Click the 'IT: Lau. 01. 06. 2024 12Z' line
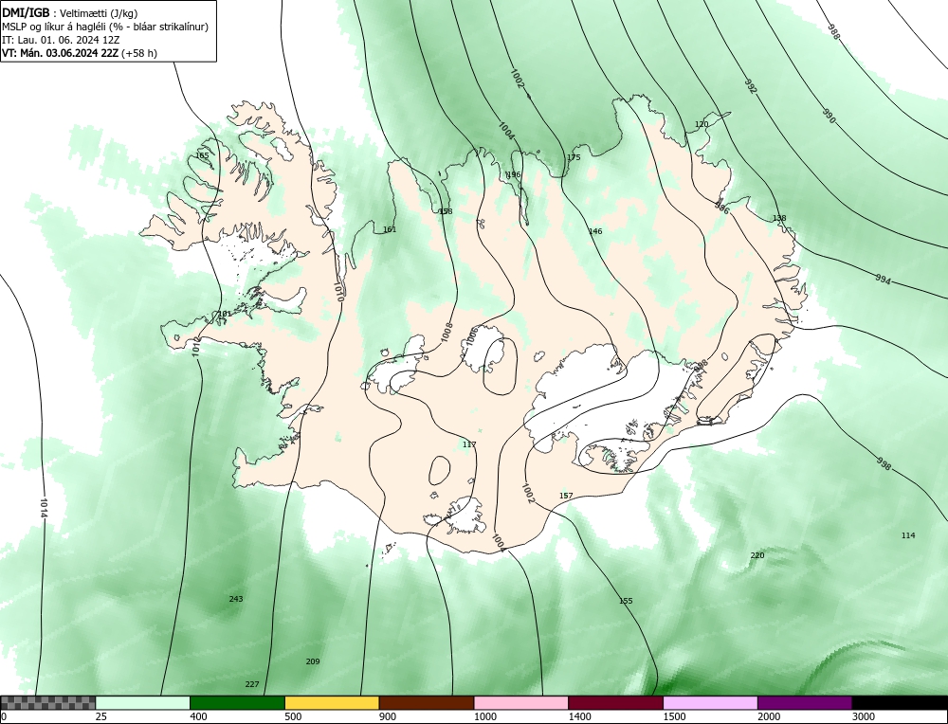Screen dimensions: 948x724 point(61,40)
